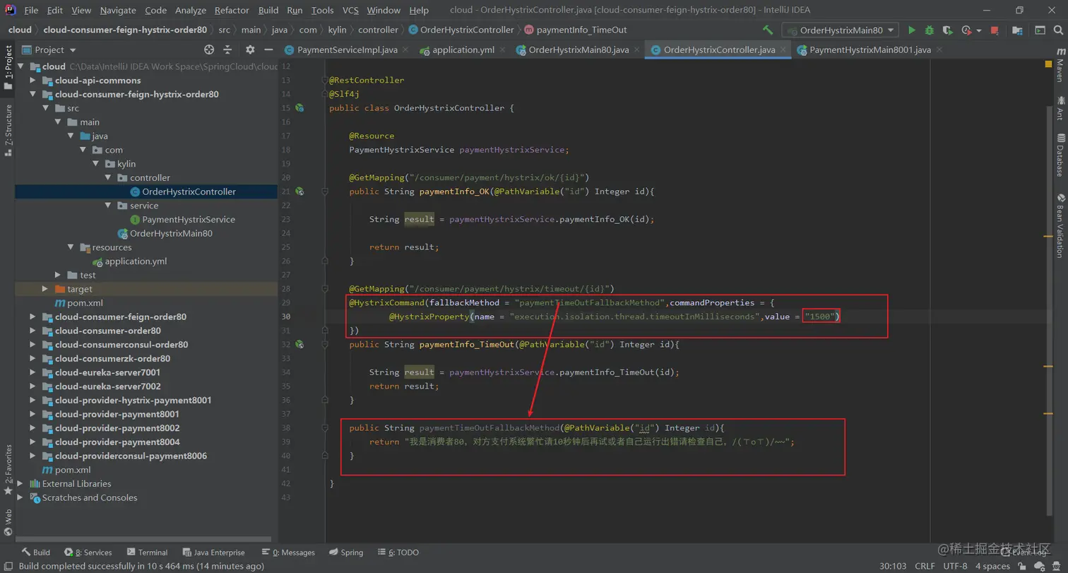Image resolution: width=1068 pixels, height=573 pixels.
Task: Open Project panel settings gear
Action: tap(250, 50)
